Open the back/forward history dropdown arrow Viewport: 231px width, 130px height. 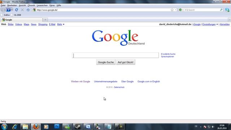(12, 10)
